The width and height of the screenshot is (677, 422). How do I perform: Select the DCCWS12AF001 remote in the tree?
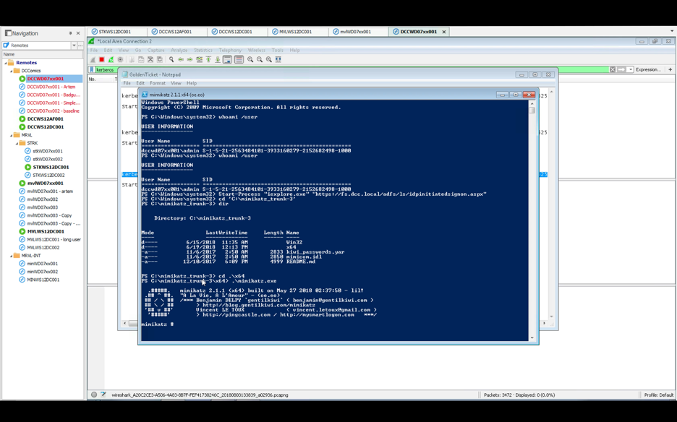(x=46, y=119)
